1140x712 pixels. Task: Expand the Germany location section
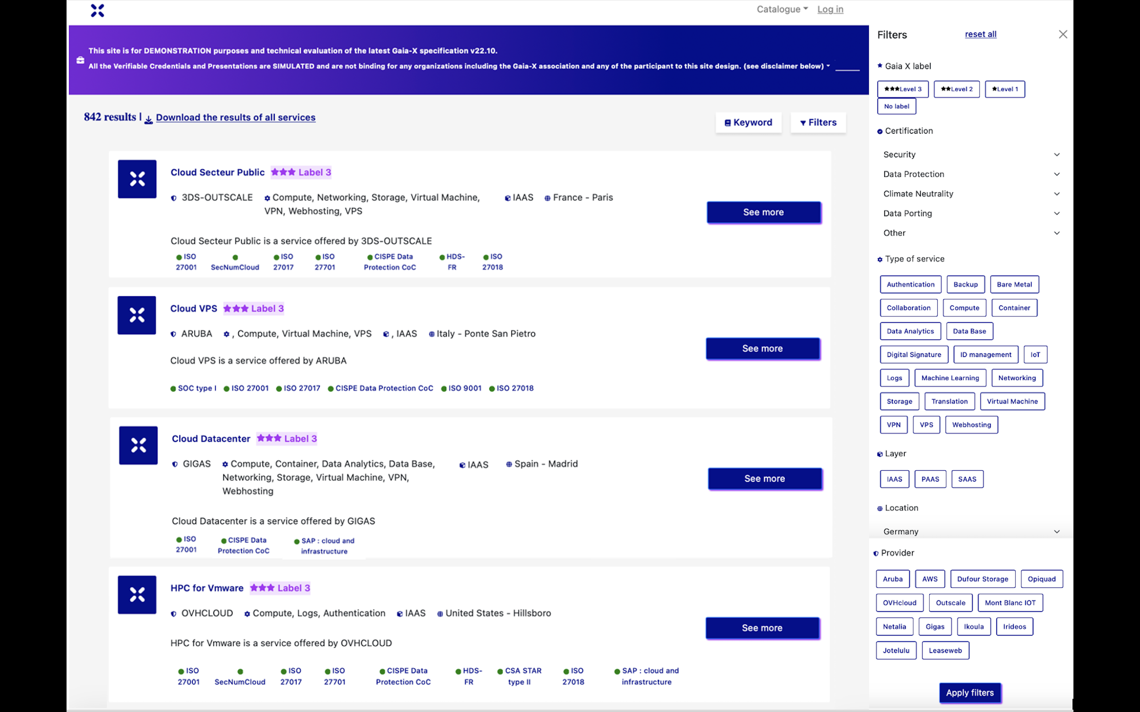click(x=971, y=532)
